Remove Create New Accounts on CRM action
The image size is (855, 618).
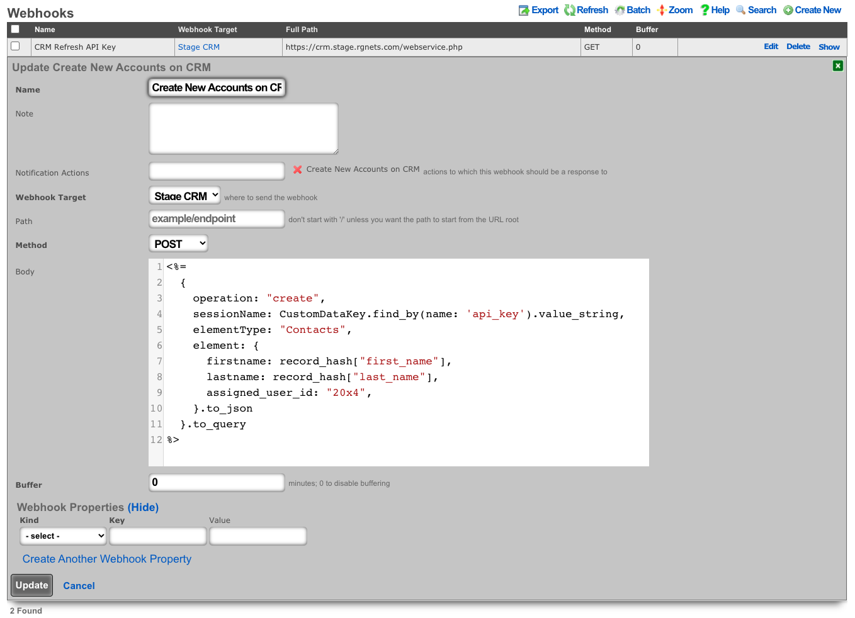[x=298, y=169]
